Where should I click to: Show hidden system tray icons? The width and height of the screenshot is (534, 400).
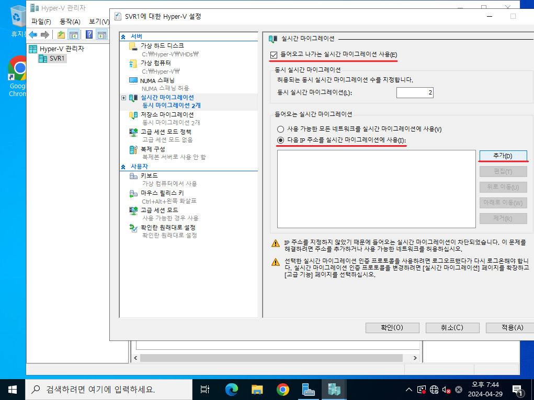(x=409, y=390)
